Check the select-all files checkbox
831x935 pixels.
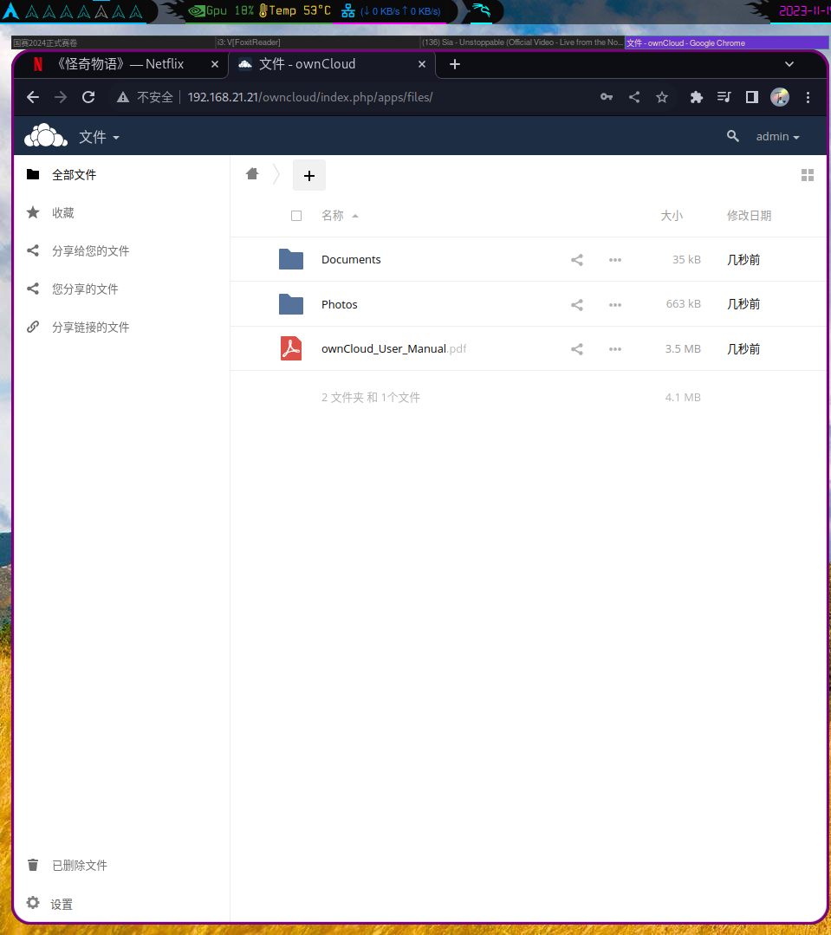[296, 215]
